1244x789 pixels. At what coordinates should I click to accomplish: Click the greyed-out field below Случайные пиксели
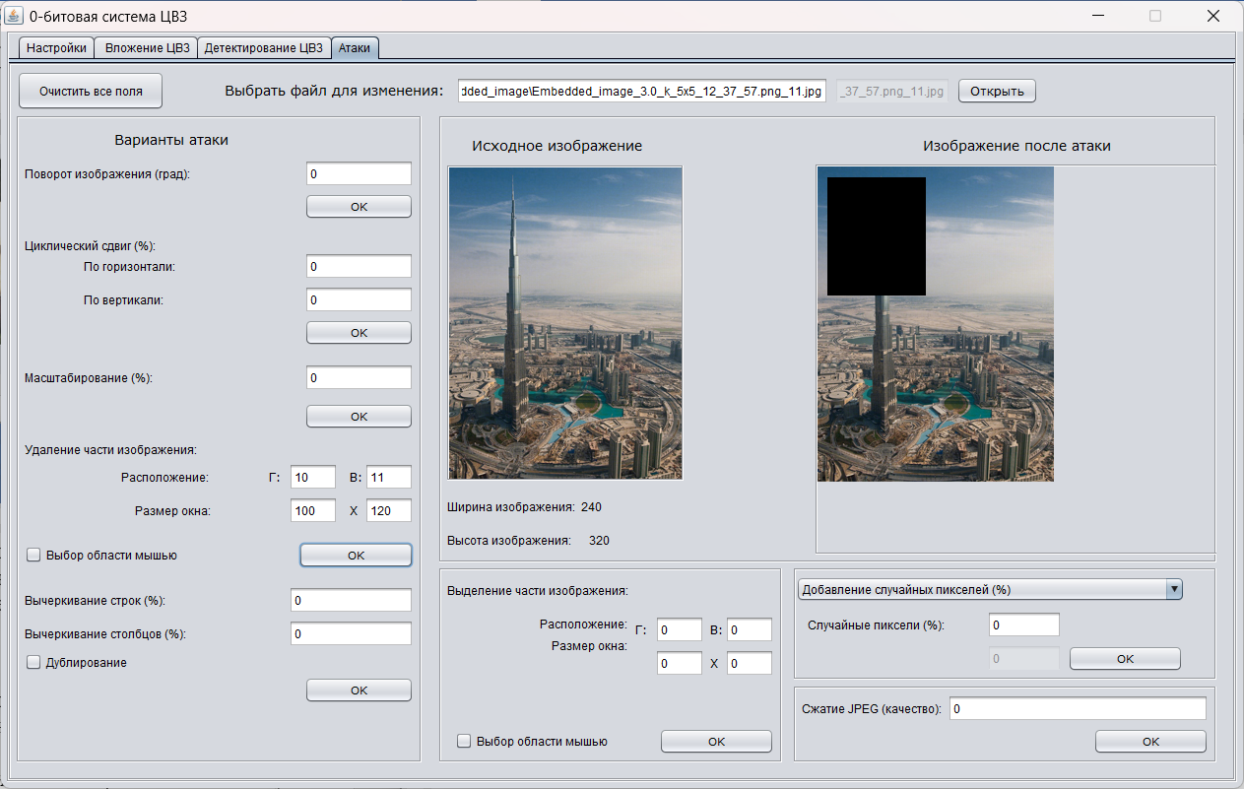point(1023,658)
